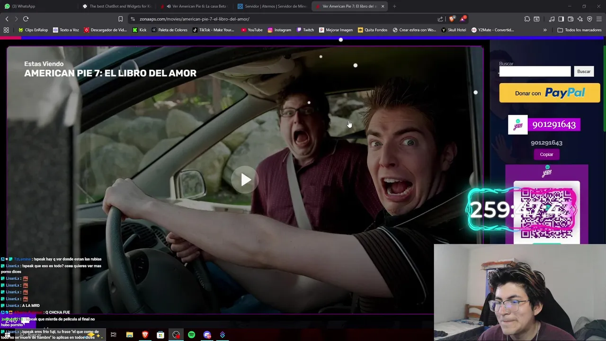Click the Yape QR code image
Image resolution: width=606 pixels, height=341 pixels.
pos(547,213)
